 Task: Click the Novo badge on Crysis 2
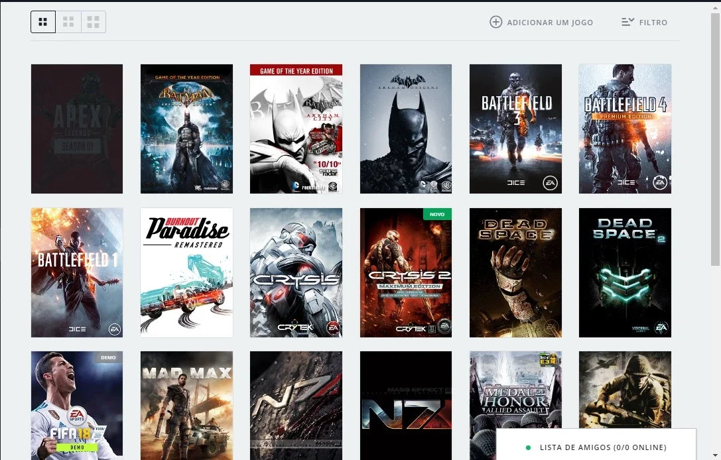(437, 214)
